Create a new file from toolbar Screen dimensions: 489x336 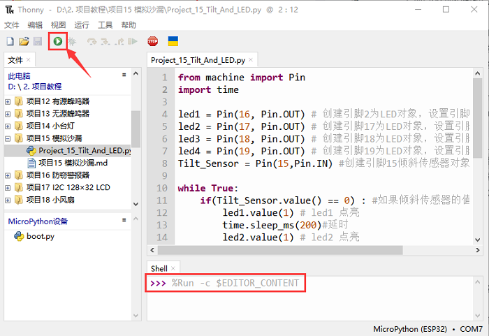10,42
